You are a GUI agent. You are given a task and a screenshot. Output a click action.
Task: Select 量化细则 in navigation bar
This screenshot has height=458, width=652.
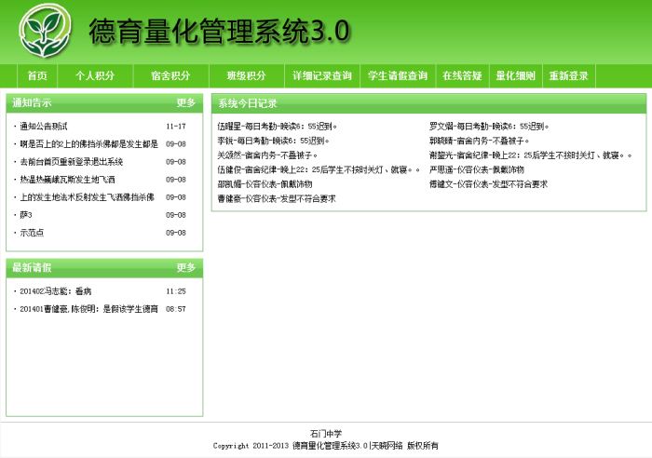(x=515, y=76)
